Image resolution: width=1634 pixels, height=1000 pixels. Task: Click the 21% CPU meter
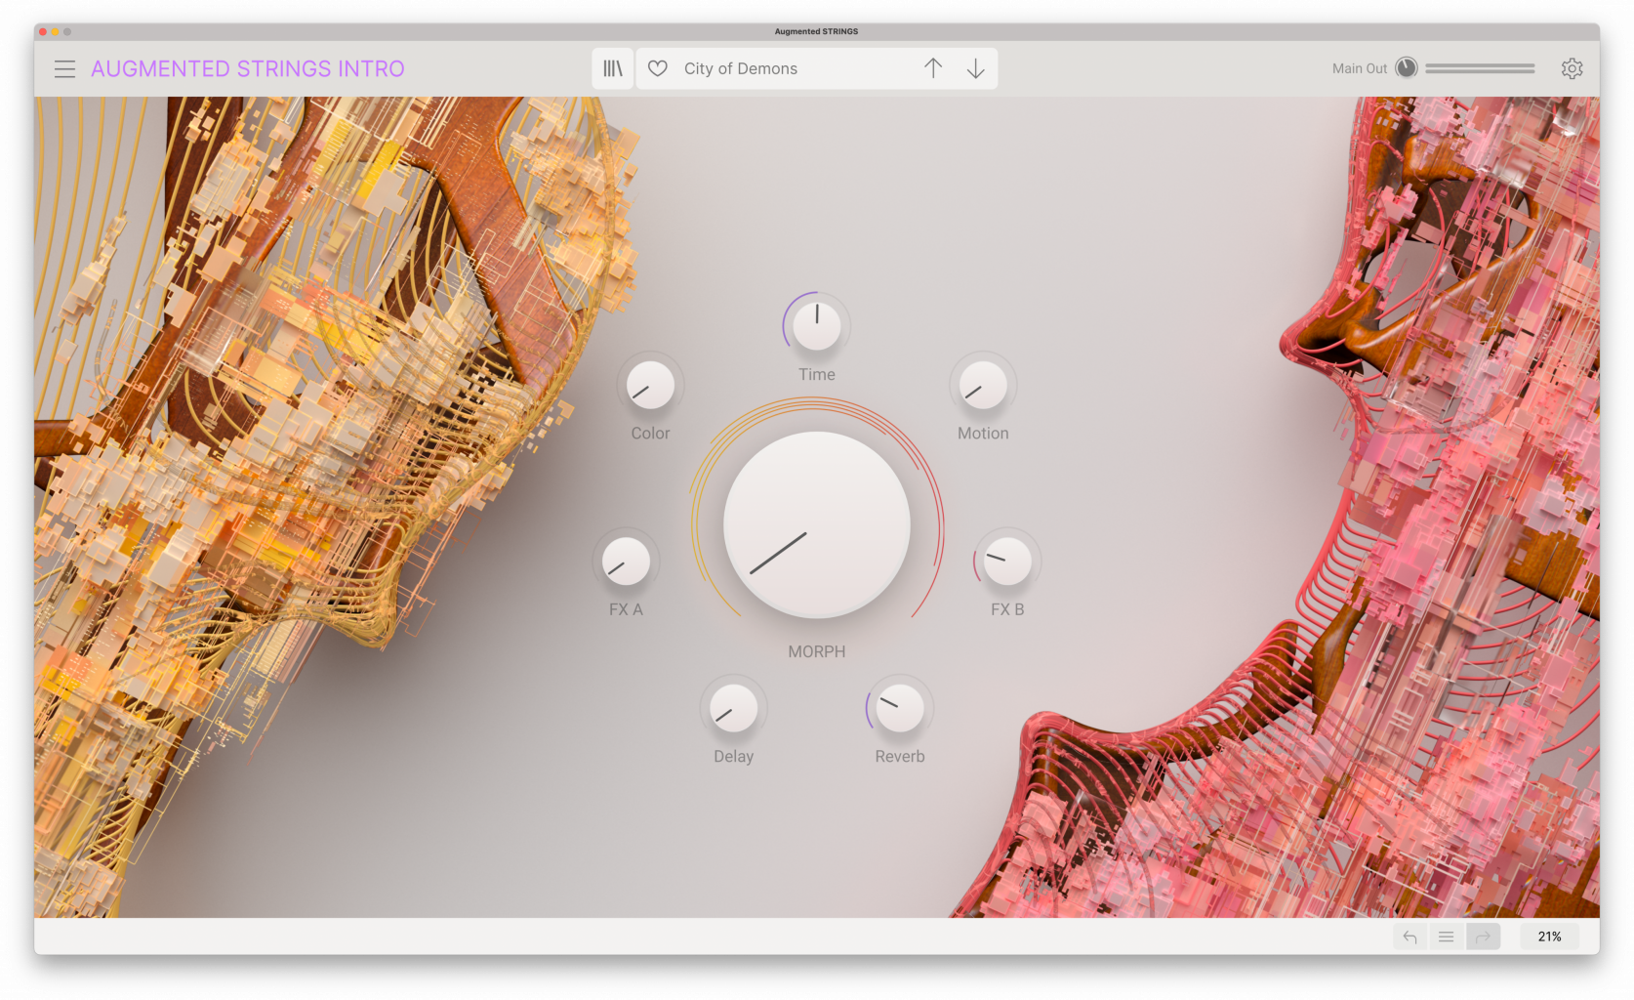click(1550, 936)
